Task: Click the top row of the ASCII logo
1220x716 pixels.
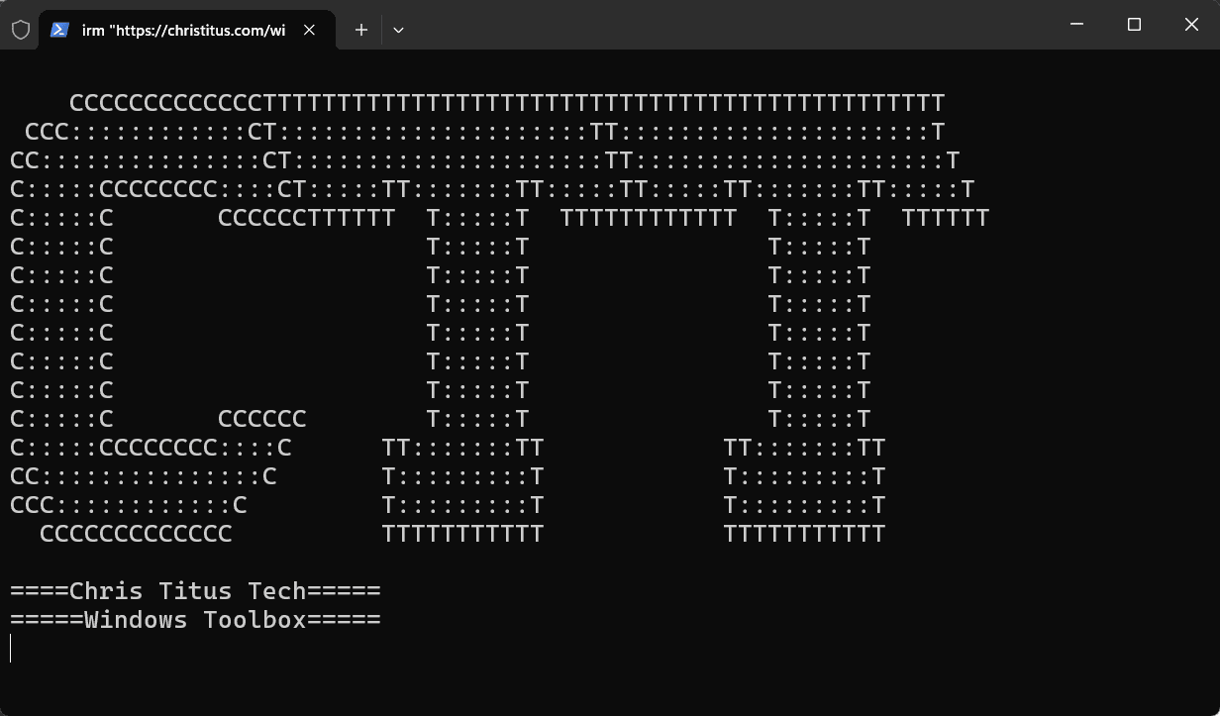Action: tap(506, 103)
